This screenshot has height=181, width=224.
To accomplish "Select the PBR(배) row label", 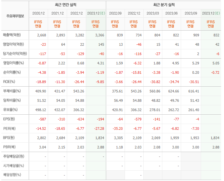I will coord(9,147).
